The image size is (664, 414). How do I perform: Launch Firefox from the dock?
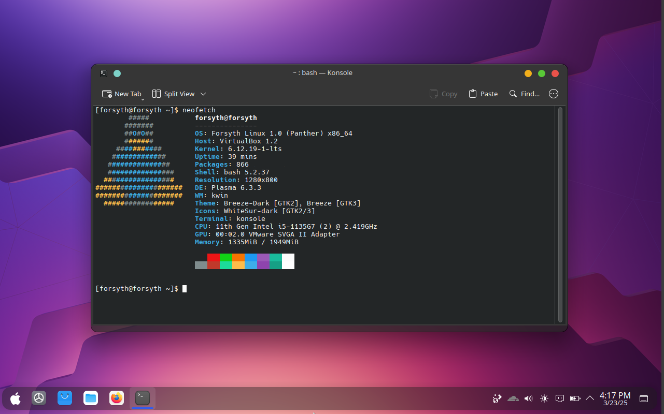pos(117,398)
